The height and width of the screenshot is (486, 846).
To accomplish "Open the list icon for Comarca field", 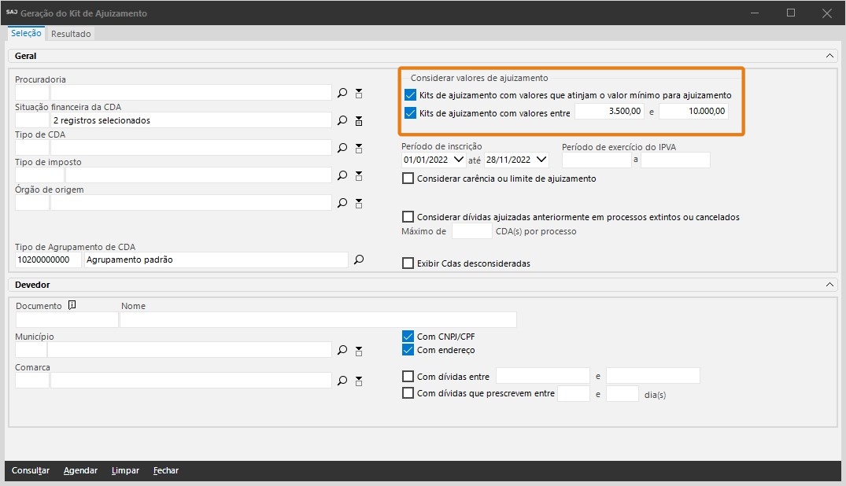I will [359, 381].
